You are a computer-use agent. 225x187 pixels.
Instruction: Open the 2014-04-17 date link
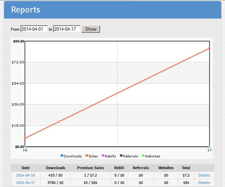26,183
